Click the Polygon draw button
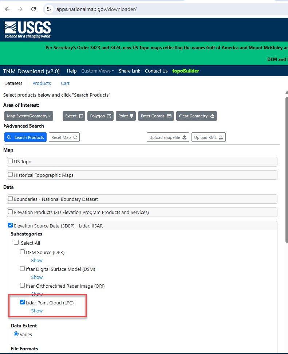The image size is (288, 354). coord(100,116)
